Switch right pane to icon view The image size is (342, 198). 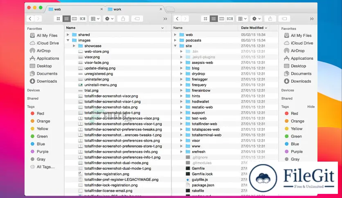[x=205, y=19]
